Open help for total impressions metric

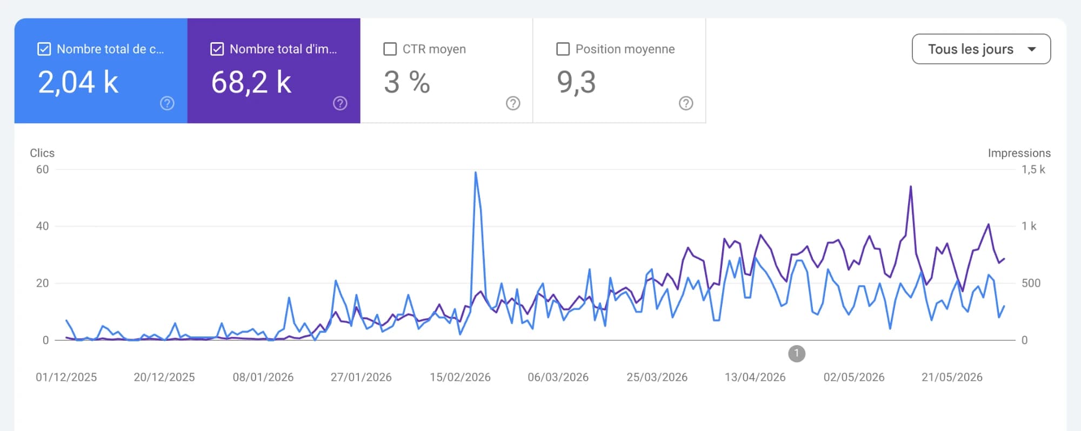(x=340, y=103)
